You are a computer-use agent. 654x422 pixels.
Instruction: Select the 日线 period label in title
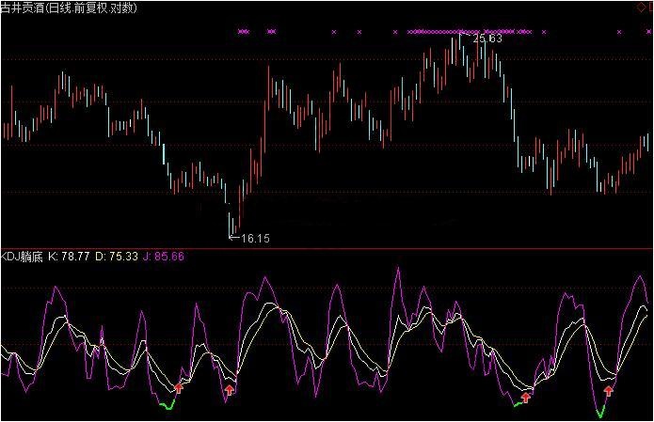click(58, 8)
